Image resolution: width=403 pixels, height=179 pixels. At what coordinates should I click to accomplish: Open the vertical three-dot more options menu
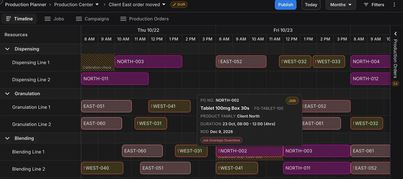pyautogui.click(x=394, y=5)
